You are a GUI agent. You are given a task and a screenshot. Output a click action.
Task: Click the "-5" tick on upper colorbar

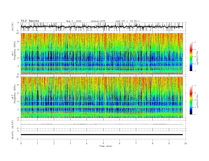pyautogui.click(x=195, y=57)
